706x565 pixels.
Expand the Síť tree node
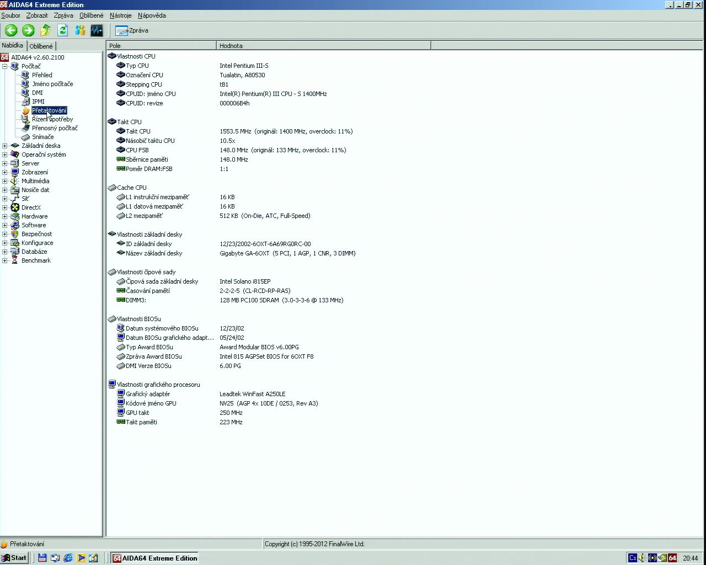5,199
